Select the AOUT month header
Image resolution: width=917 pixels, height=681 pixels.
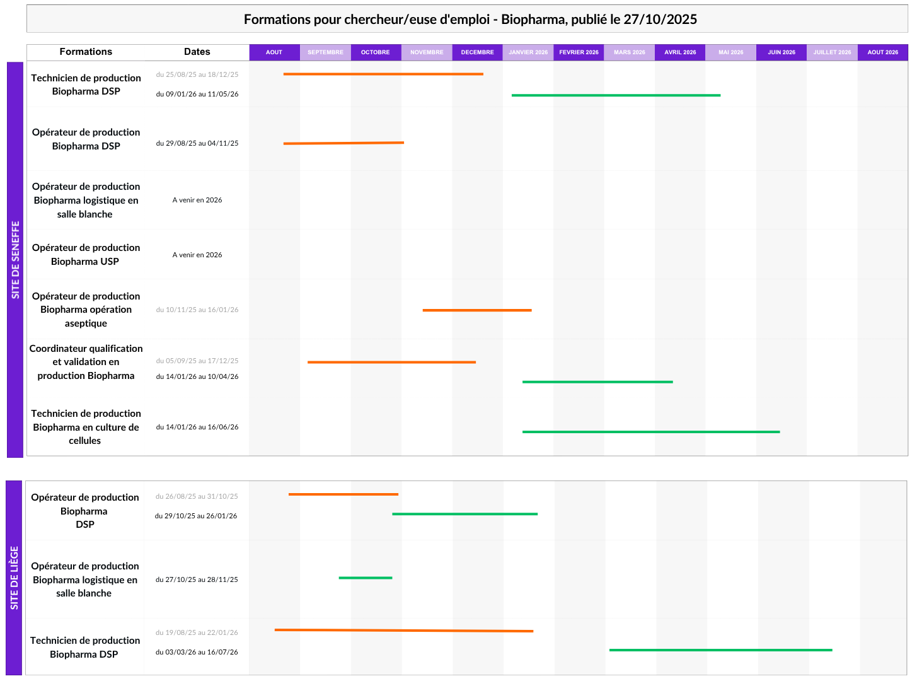[x=274, y=52]
